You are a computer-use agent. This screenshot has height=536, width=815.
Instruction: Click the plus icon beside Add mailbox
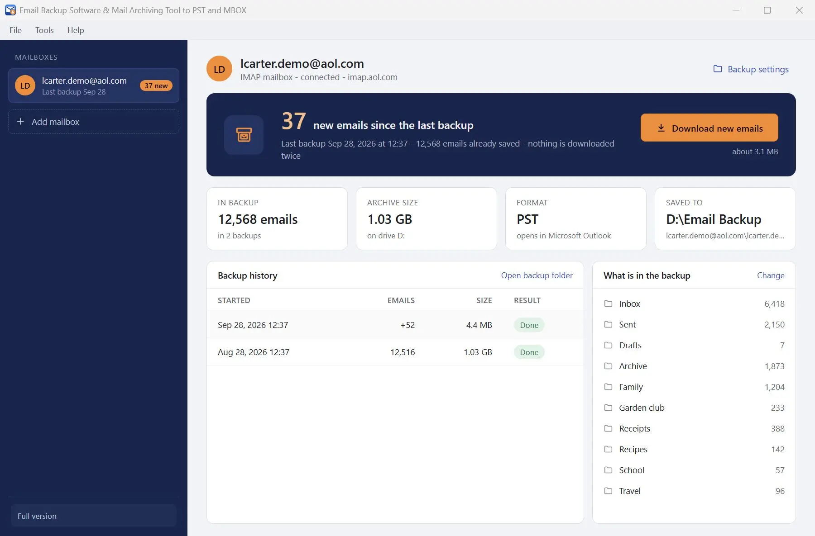tap(20, 122)
